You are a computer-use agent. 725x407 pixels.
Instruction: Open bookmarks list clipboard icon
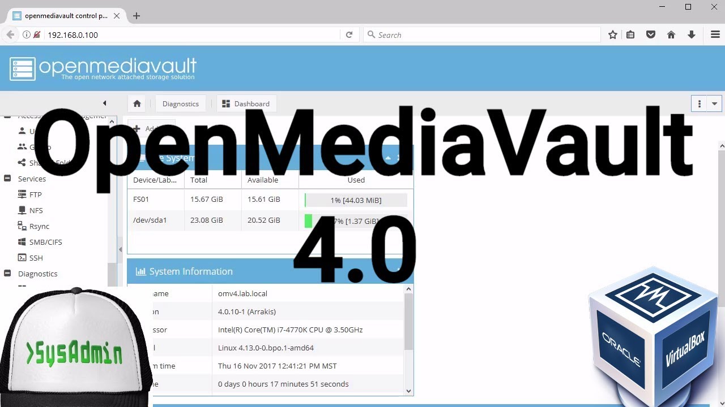click(630, 34)
